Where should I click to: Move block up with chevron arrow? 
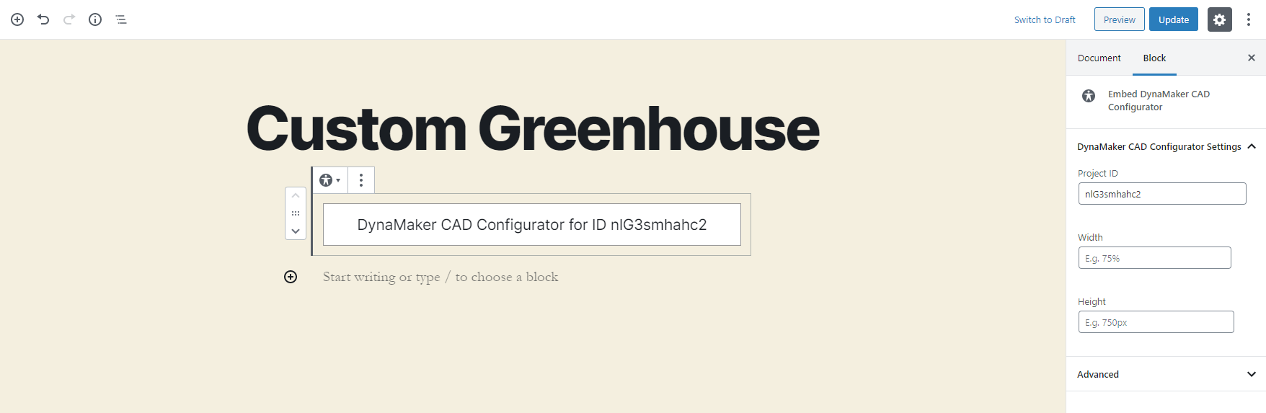[296, 196]
